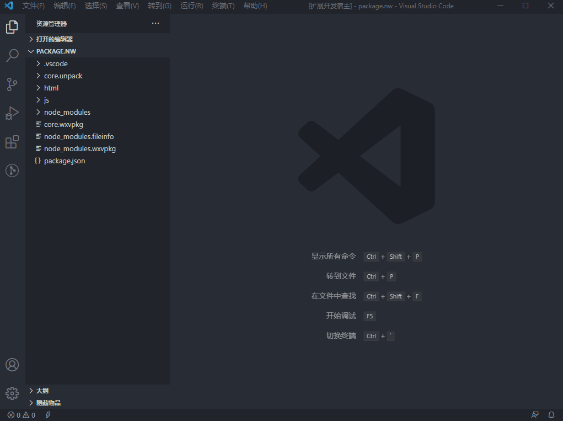Viewport: 563px width, 421px height.
Task: Open the feedback smiley in the status bar
Action: (x=534, y=414)
